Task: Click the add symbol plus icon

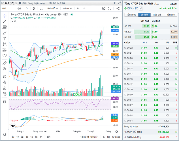Action: point(19,8)
